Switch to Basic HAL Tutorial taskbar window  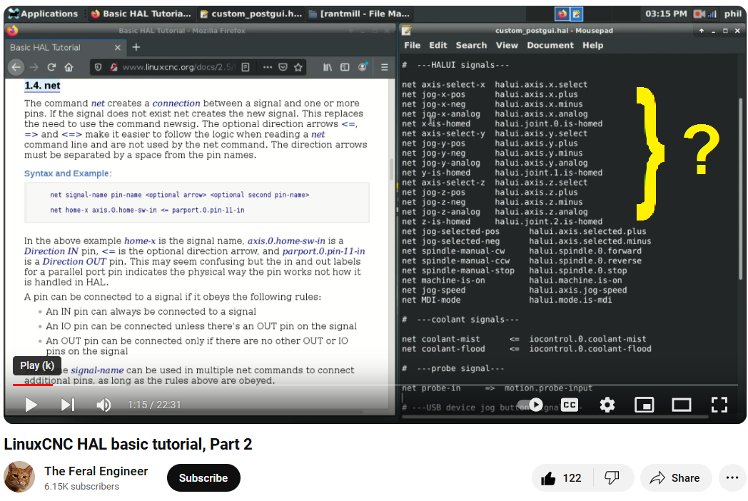[141, 14]
